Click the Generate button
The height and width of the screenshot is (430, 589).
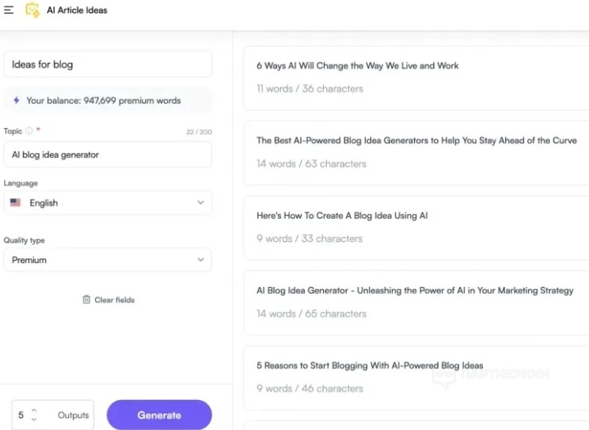tap(159, 415)
